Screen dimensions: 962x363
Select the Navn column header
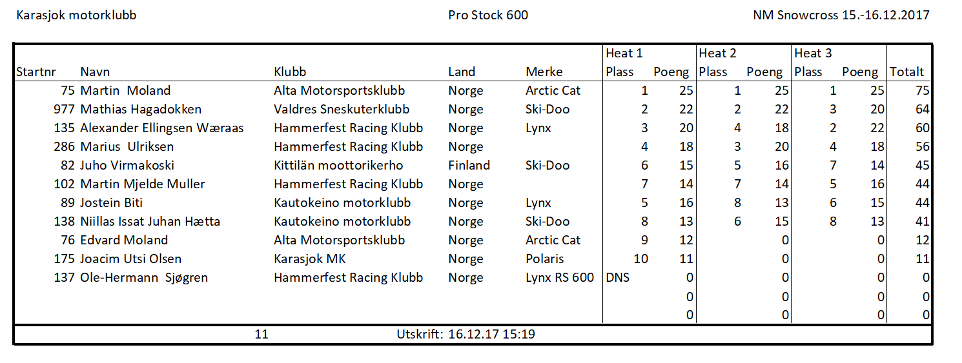point(95,72)
